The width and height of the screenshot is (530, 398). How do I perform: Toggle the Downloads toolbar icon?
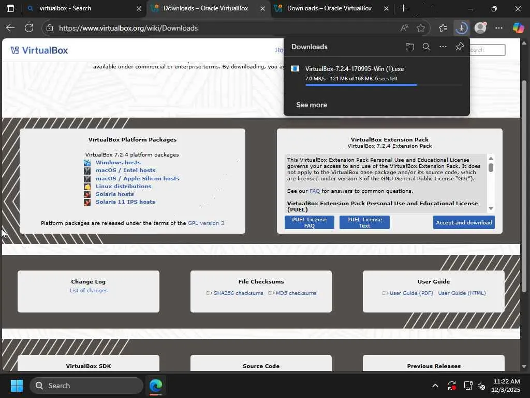click(x=461, y=28)
